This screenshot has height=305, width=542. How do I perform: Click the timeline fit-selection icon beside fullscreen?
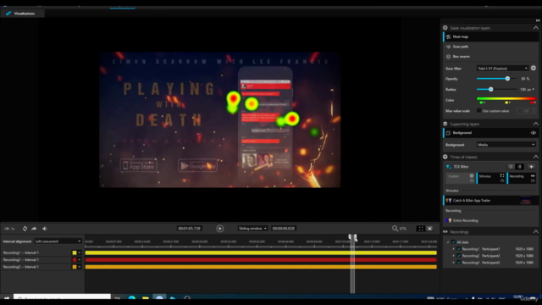[430, 228]
